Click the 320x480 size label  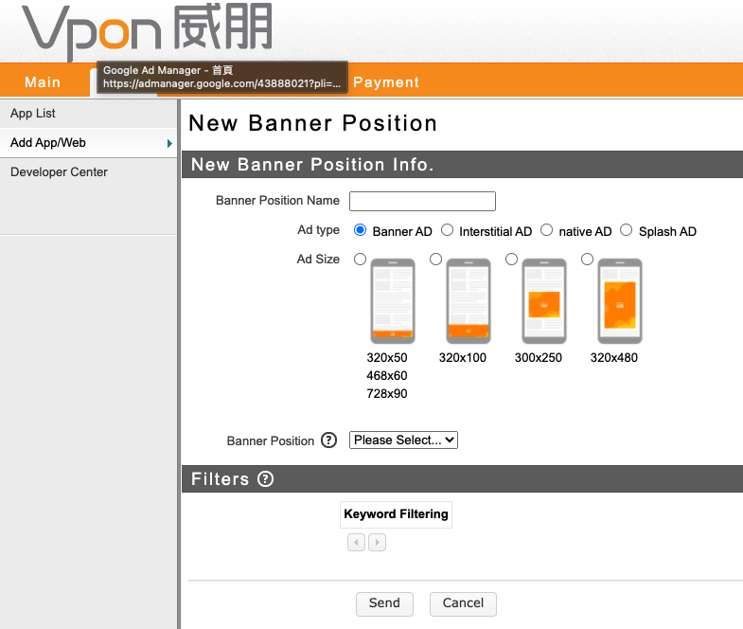click(614, 358)
